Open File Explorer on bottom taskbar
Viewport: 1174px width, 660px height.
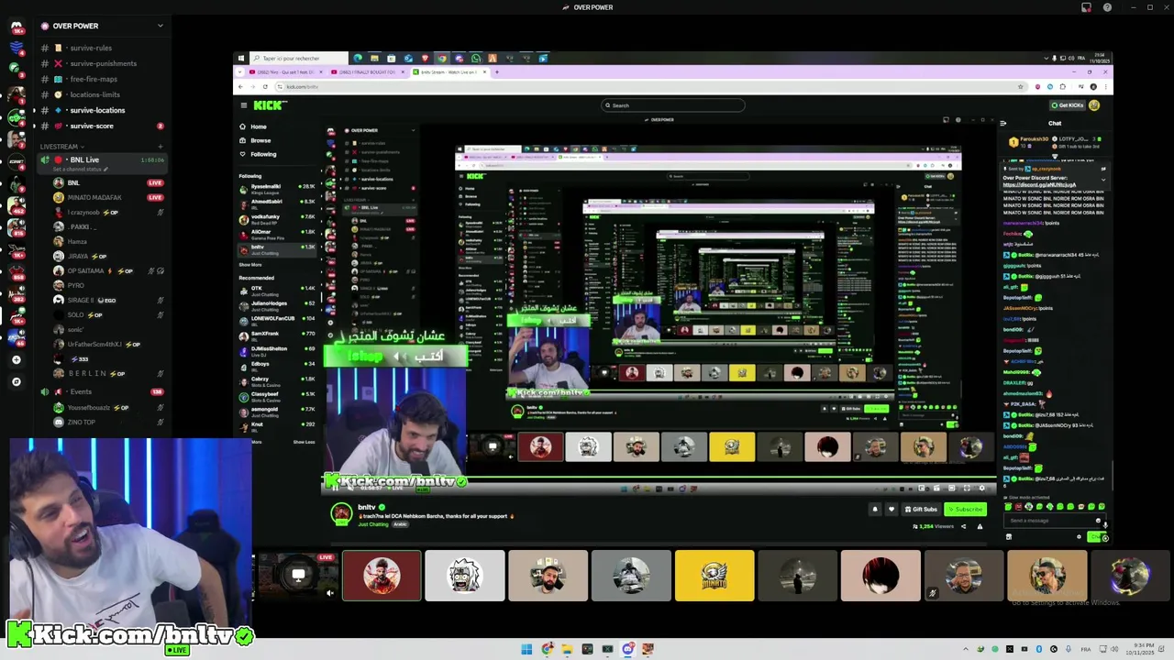pyautogui.click(x=567, y=650)
